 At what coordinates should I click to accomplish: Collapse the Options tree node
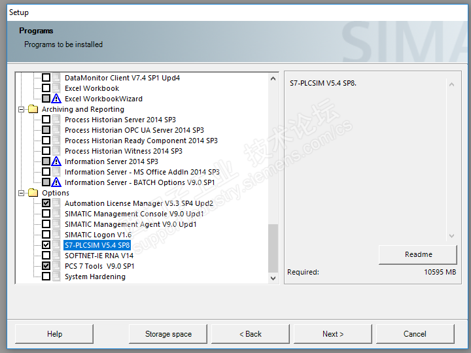tap(22, 193)
